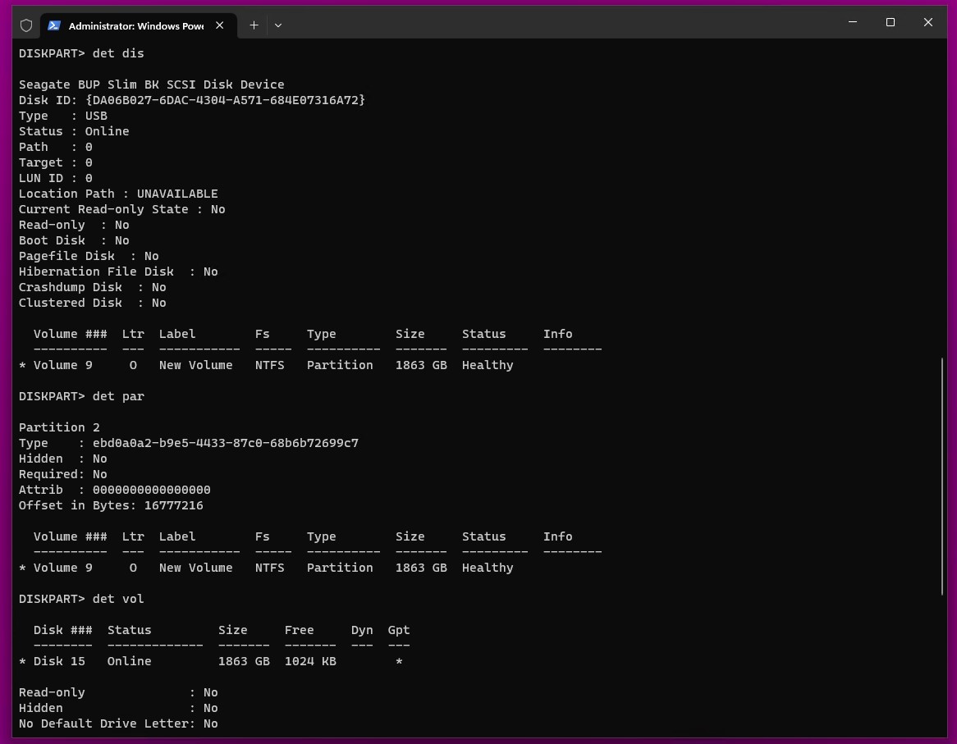Click the PowerShell icon on the tab
The image size is (957, 744).
53,25
